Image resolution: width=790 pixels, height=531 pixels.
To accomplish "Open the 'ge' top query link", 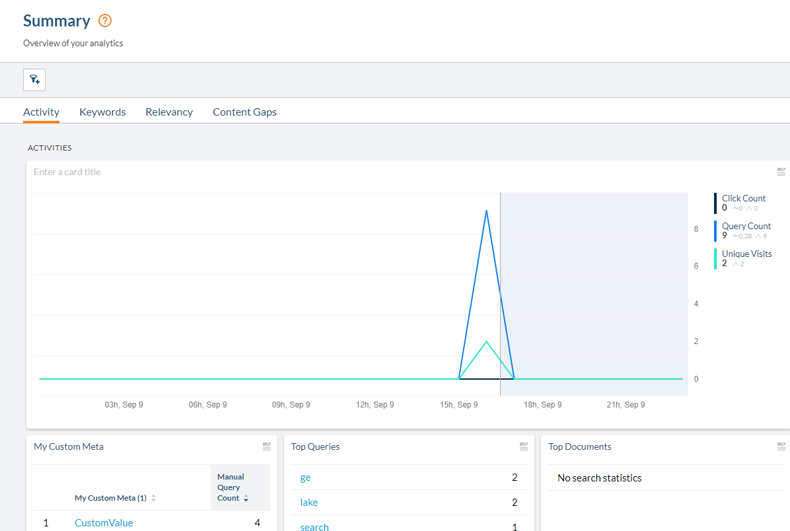I will click(305, 478).
